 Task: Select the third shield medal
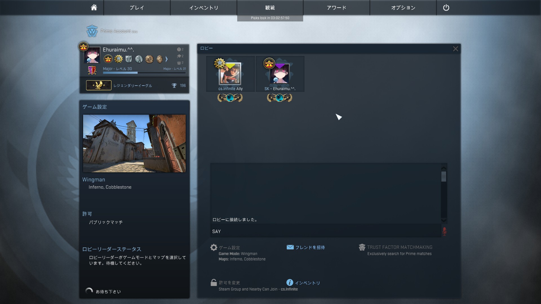(x=129, y=59)
